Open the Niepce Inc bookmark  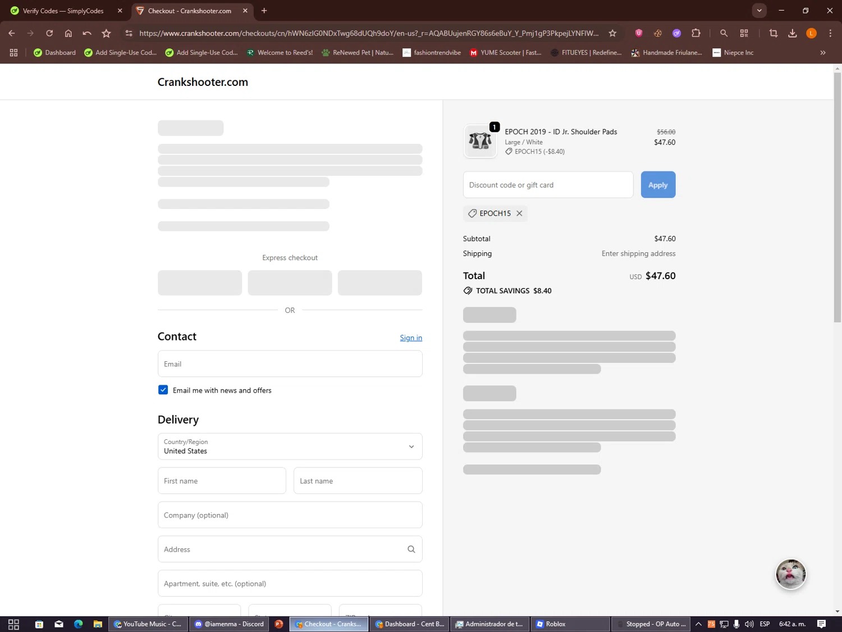pos(733,53)
